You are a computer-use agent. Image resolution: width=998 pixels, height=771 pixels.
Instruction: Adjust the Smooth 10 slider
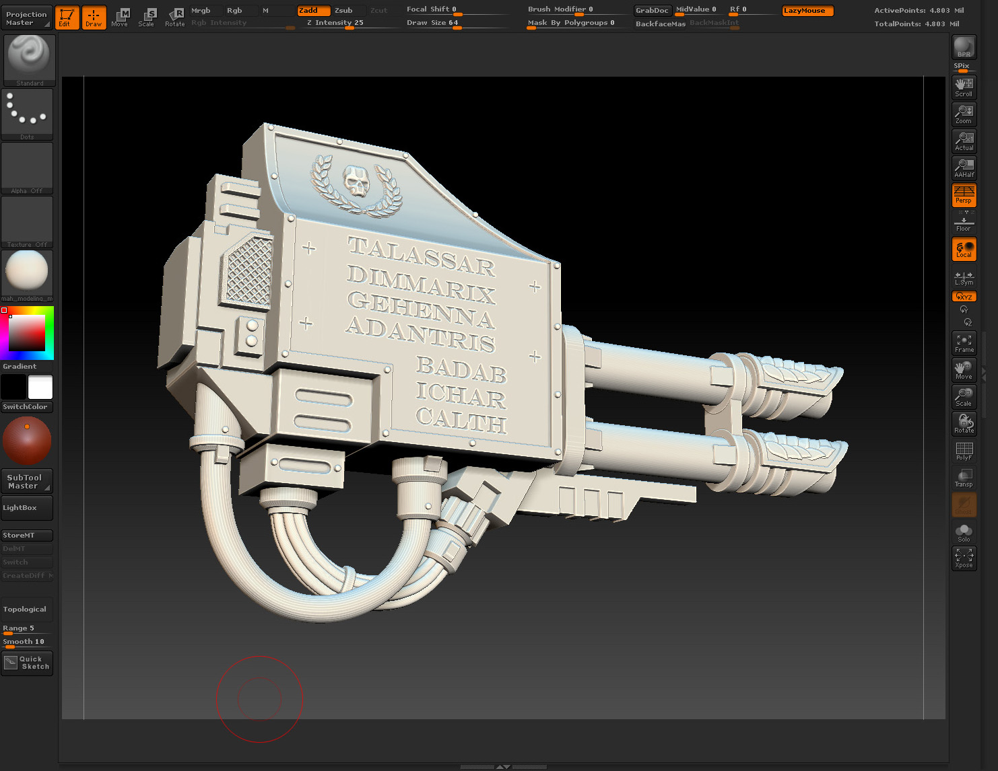pyautogui.click(x=27, y=642)
